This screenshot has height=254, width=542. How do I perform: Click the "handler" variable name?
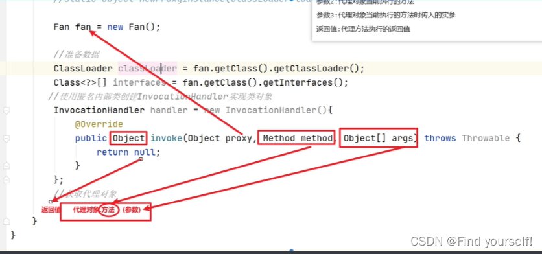click(x=169, y=111)
